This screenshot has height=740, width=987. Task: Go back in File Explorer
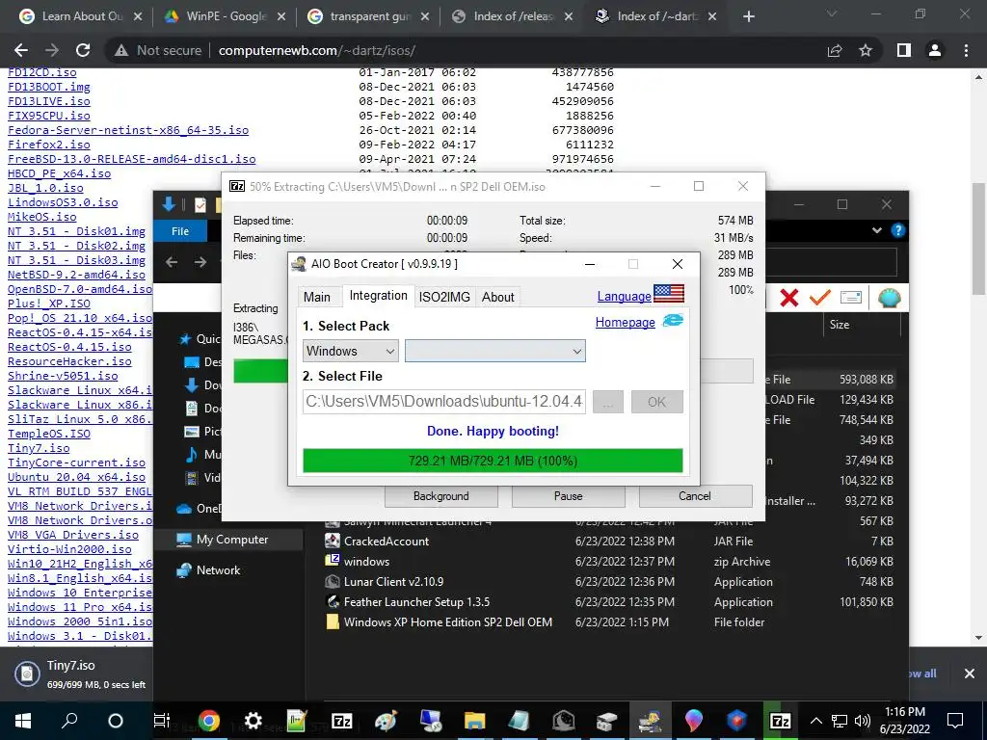click(x=172, y=262)
